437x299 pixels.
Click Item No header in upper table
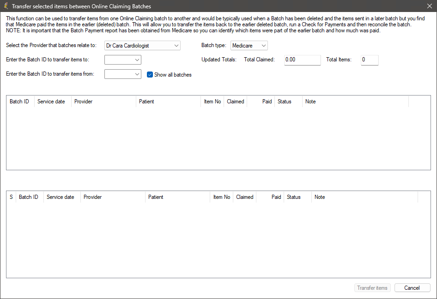coord(212,102)
